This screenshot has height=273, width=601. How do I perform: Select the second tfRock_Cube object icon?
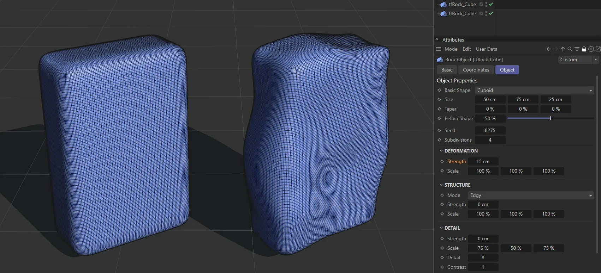click(x=444, y=14)
